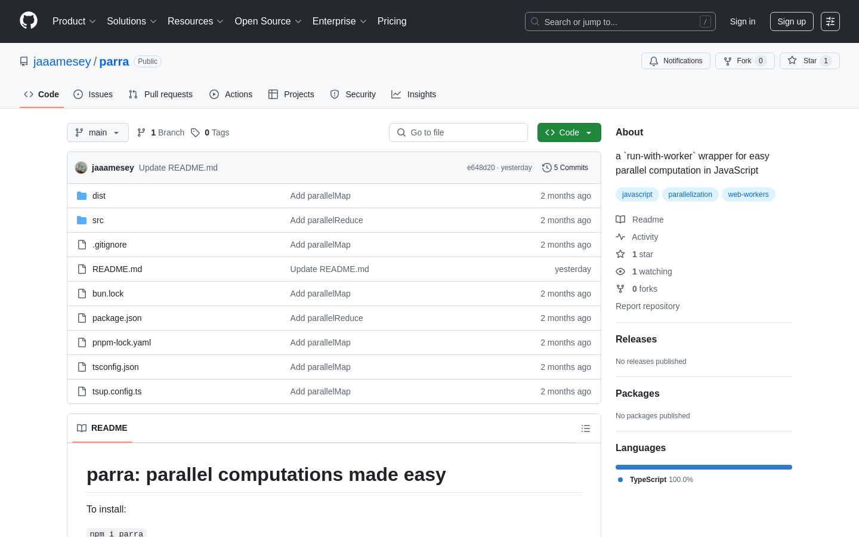Click the Sign in link
Viewport: 859px width, 537px height.
pyautogui.click(x=743, y=21)
